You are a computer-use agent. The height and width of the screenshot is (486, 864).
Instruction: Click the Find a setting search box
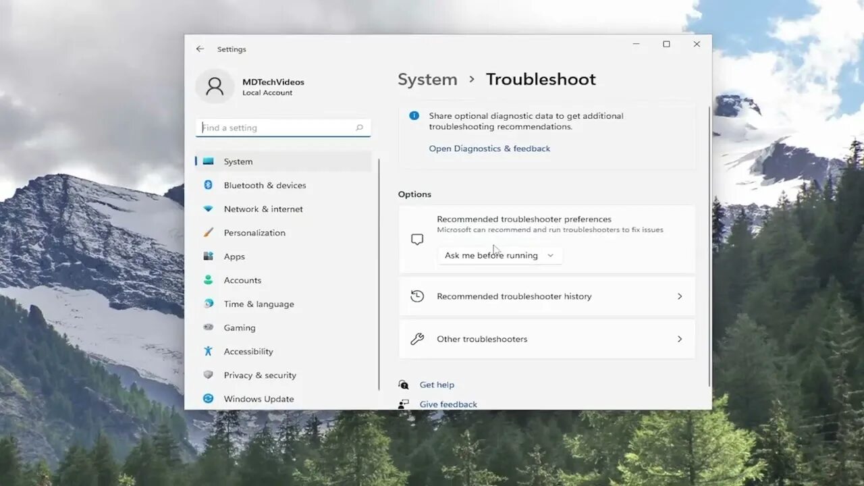[283, 128]
